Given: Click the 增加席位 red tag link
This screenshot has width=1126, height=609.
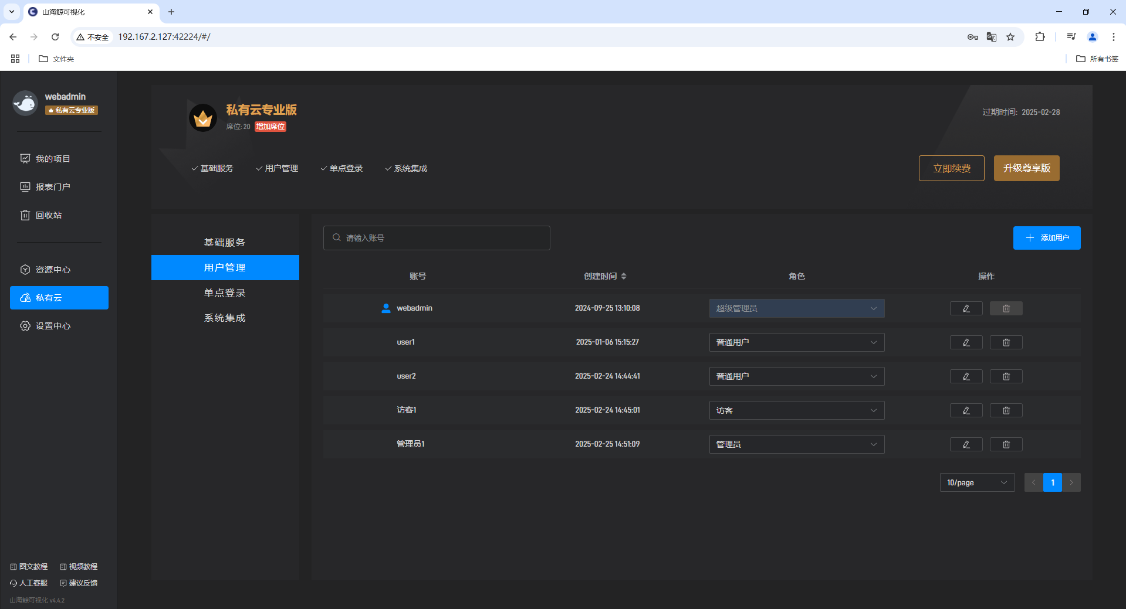Looking at the screenshot, I should coord(270,127).
